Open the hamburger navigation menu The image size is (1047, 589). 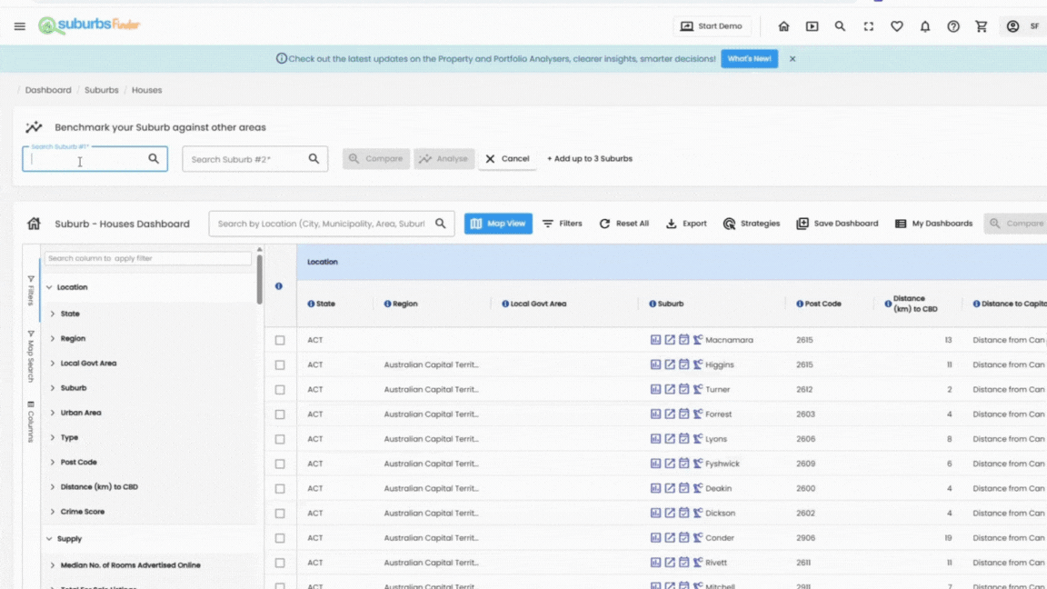(x=19, y=26)
